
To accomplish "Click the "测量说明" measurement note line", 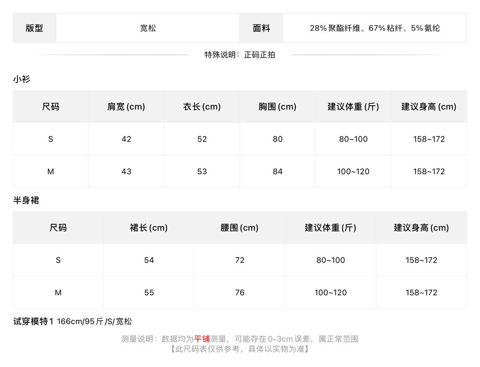I will 240,339.
